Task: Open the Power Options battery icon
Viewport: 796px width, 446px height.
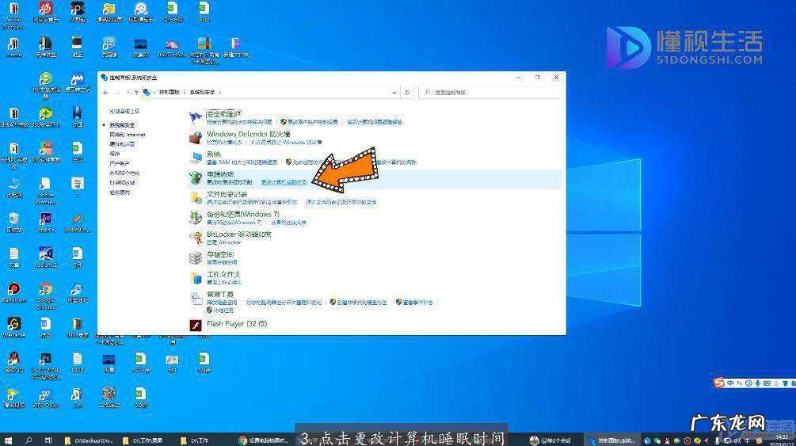Action: pos(196,177)
